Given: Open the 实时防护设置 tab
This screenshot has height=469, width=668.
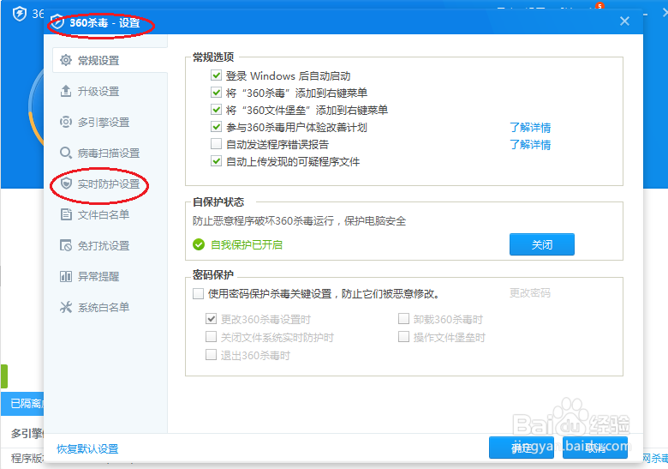Looking at the screenshot, I should pos(110,183).
